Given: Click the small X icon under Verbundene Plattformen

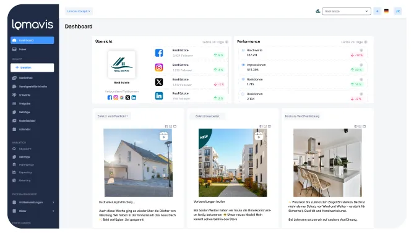Looking at the screenshot, I should 128,98.
